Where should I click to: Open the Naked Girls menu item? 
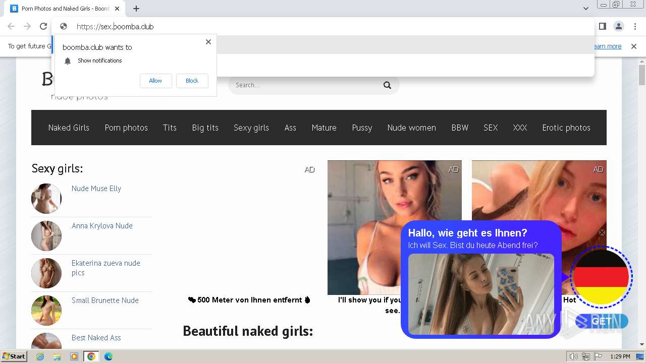[x=69, y=128]
